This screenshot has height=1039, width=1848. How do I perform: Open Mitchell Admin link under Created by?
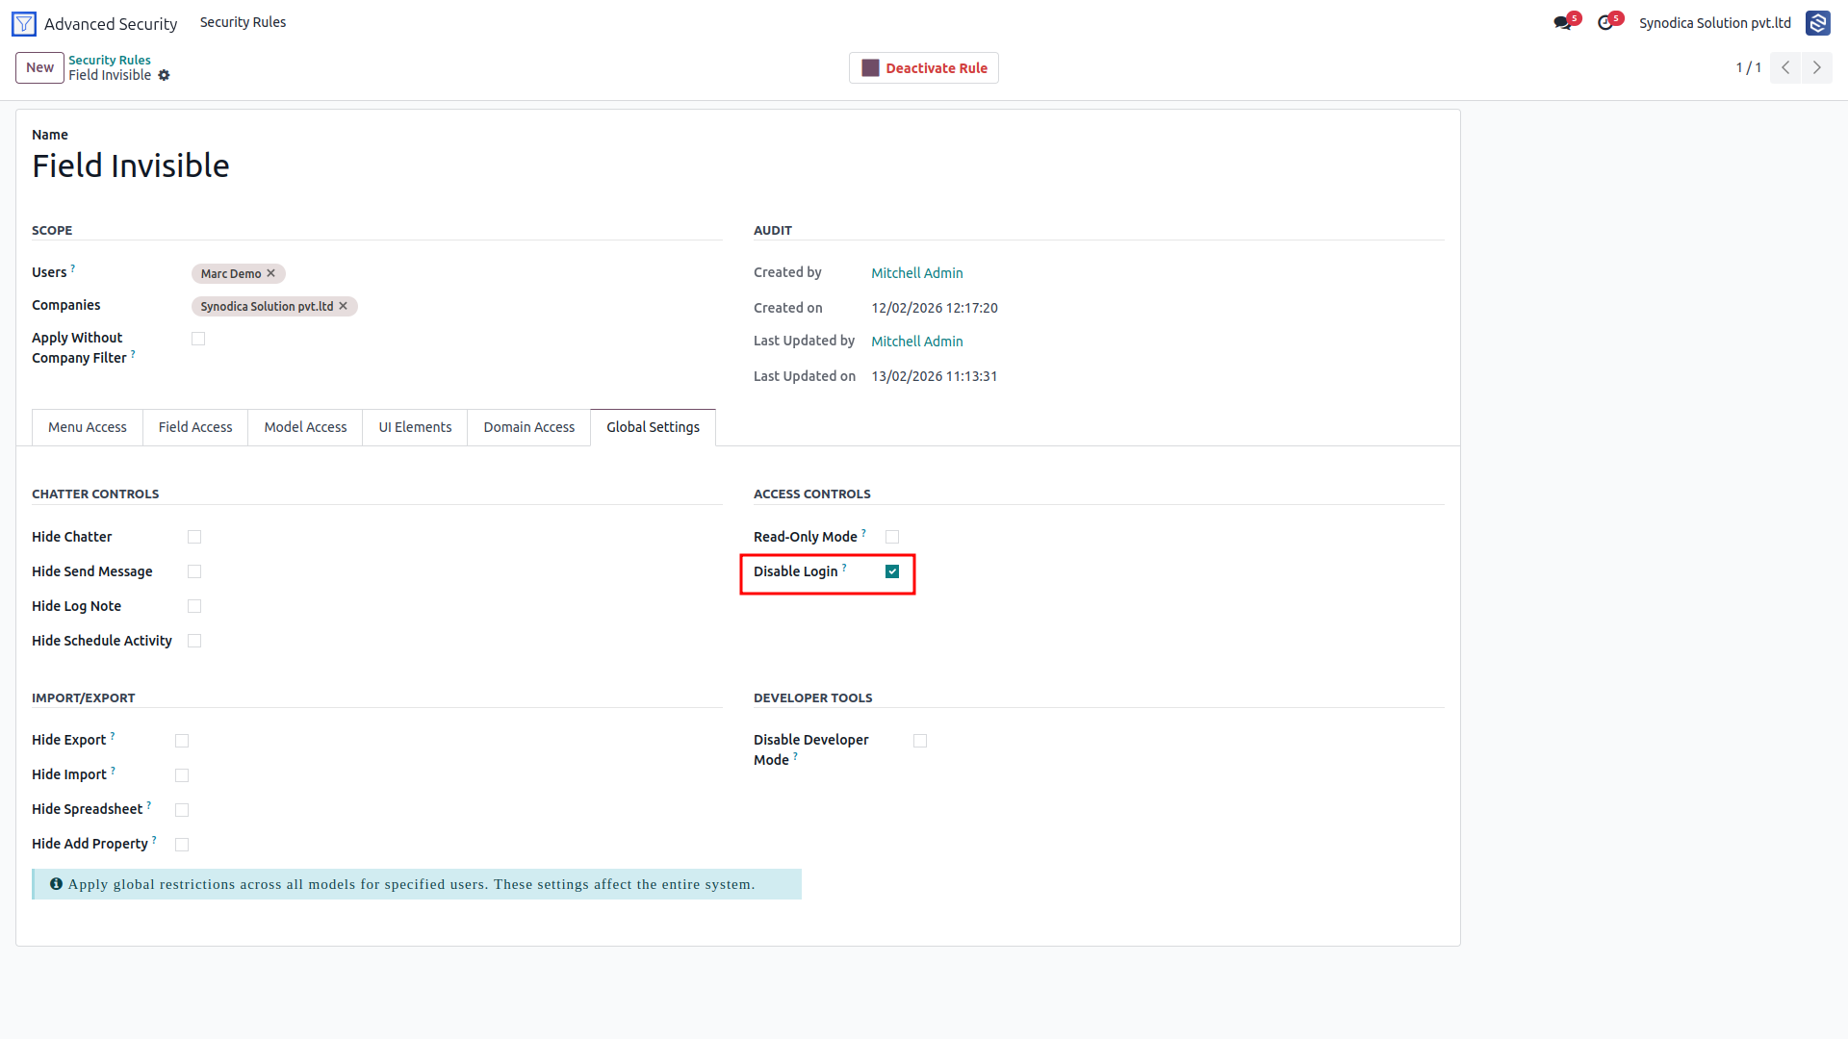tap(917, 273)
